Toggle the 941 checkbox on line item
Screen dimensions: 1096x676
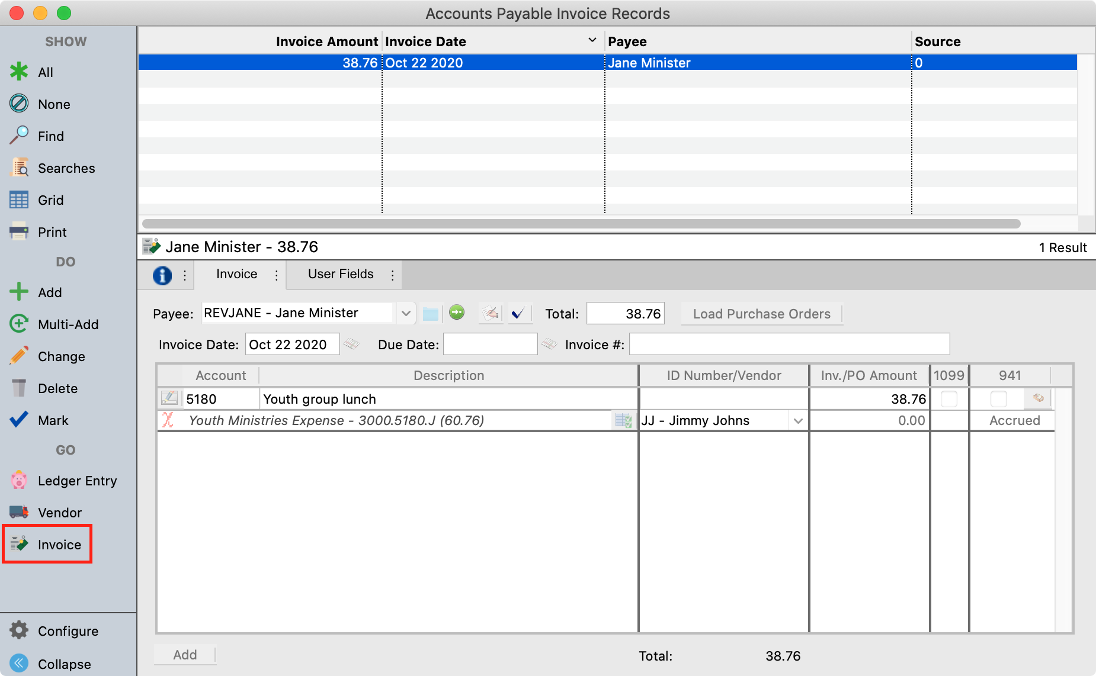tap(999, 399)
